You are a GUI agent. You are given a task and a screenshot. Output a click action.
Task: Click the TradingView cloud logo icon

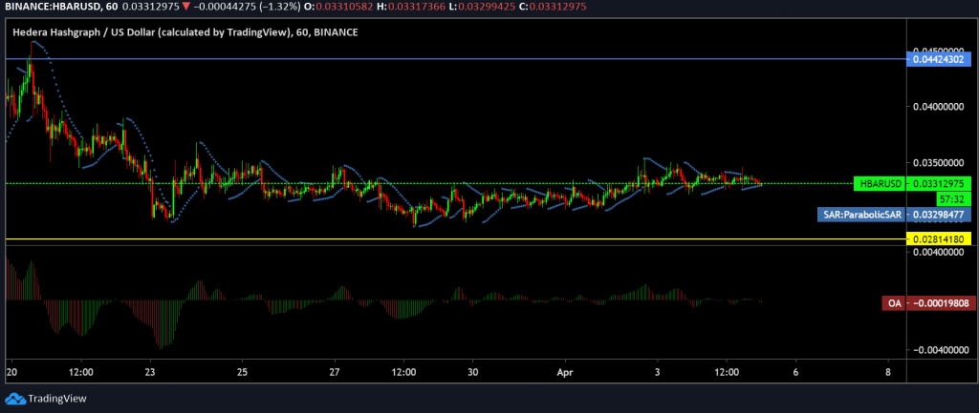13,399
